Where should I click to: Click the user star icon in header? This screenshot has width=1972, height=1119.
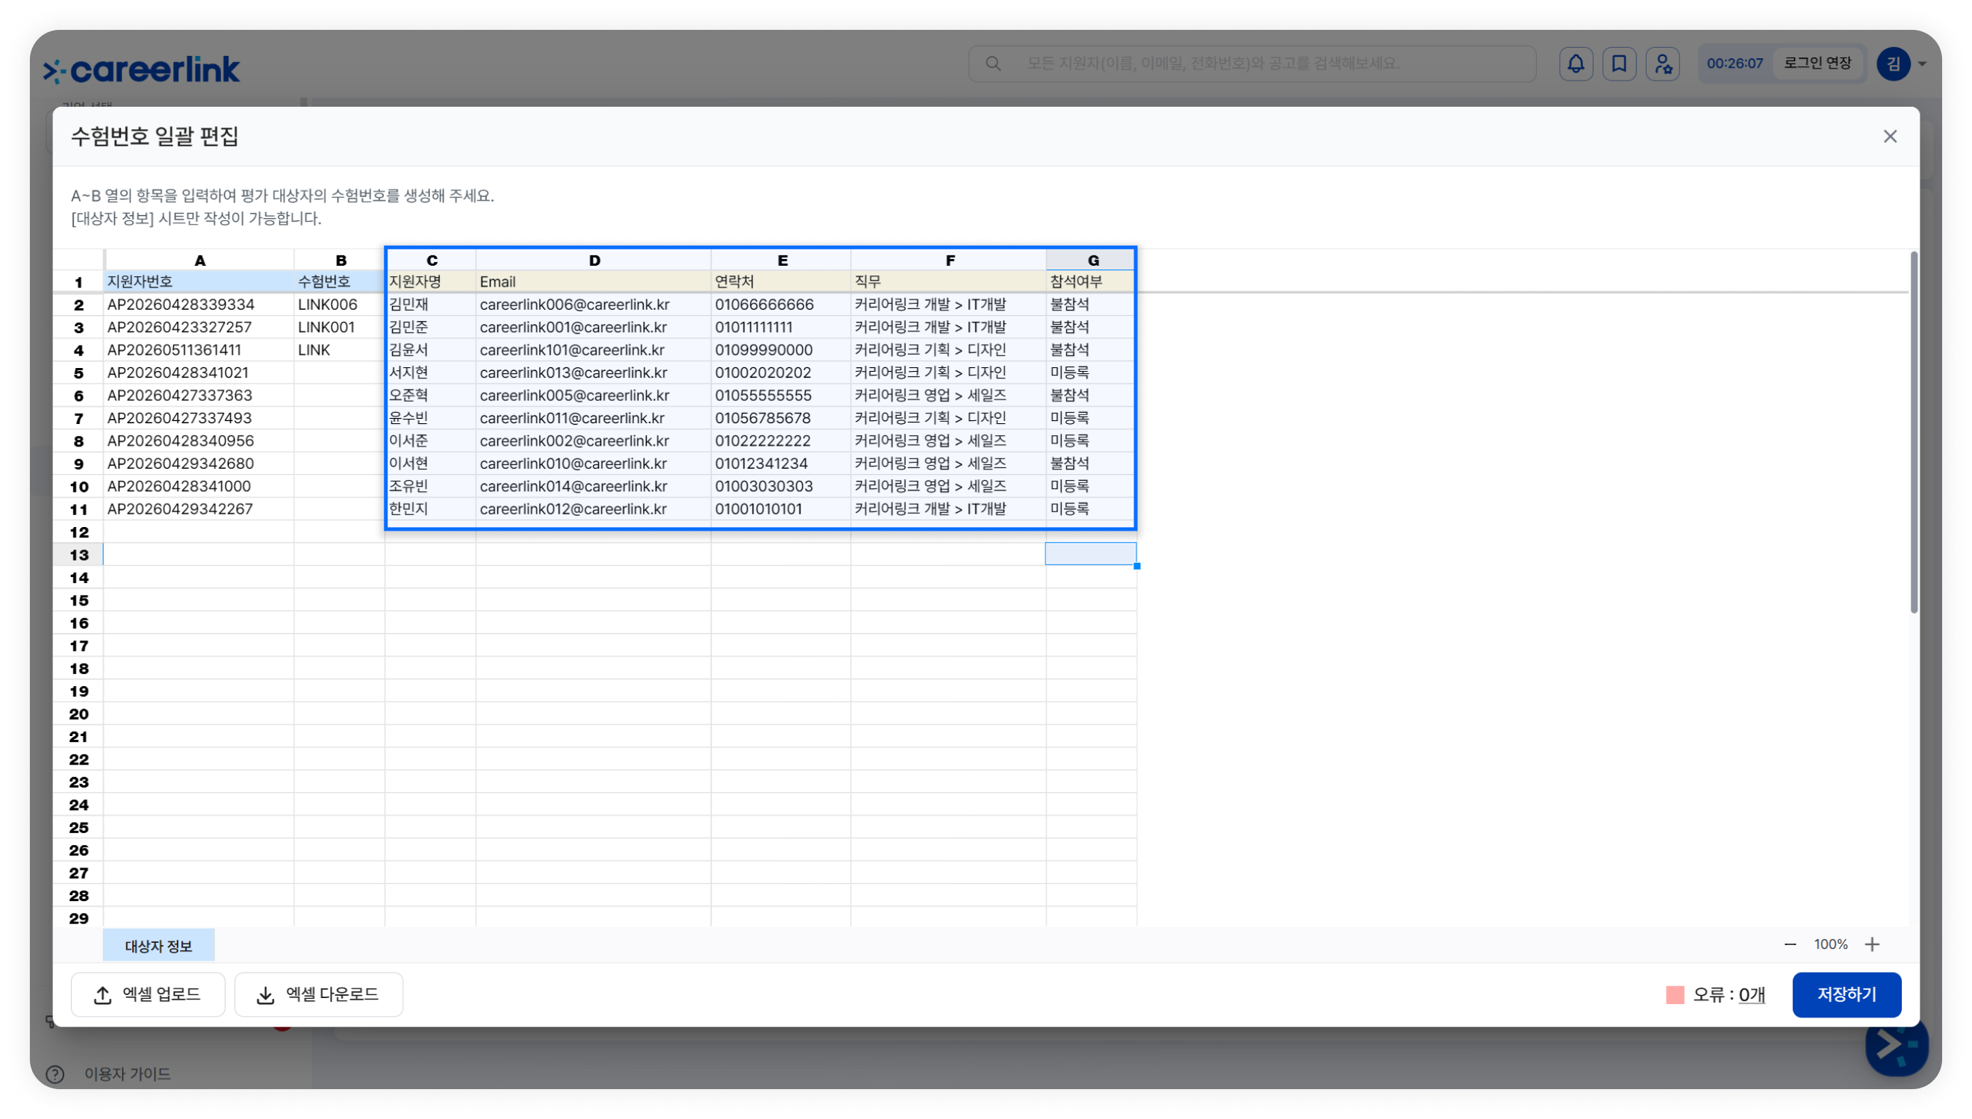[x=1662, y=63]
